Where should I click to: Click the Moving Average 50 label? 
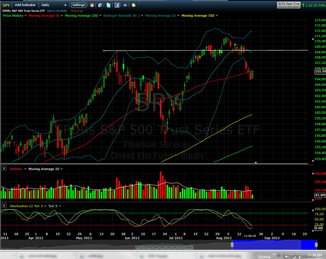pos(44,16)
